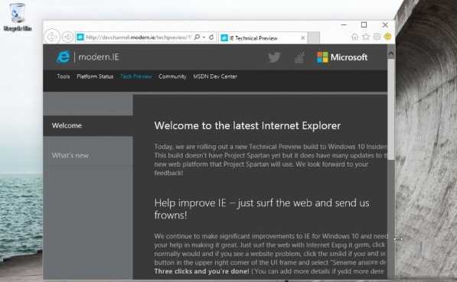
Task: Select Welcome in the left sidebar
Action: pos(88,126)
